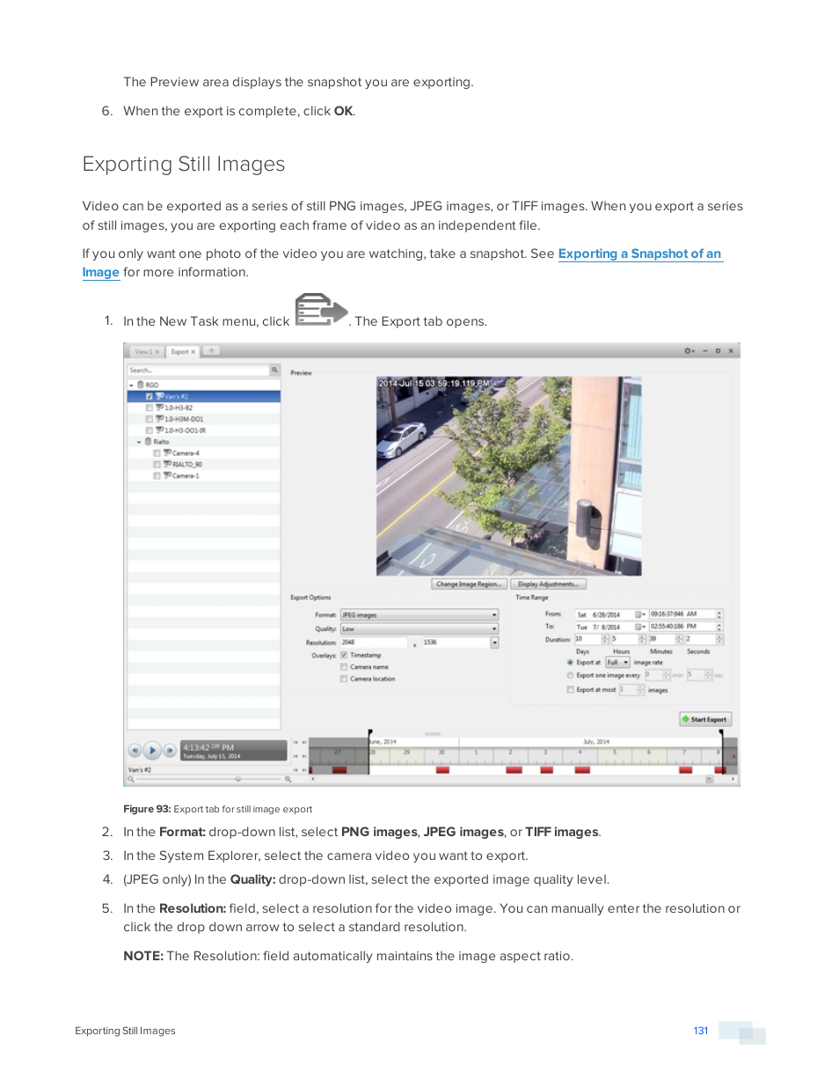This screenshot has height=1087, width=839.
Task: Enable the 'Export at most' images checkbox
Action: (x=570, y=689)
